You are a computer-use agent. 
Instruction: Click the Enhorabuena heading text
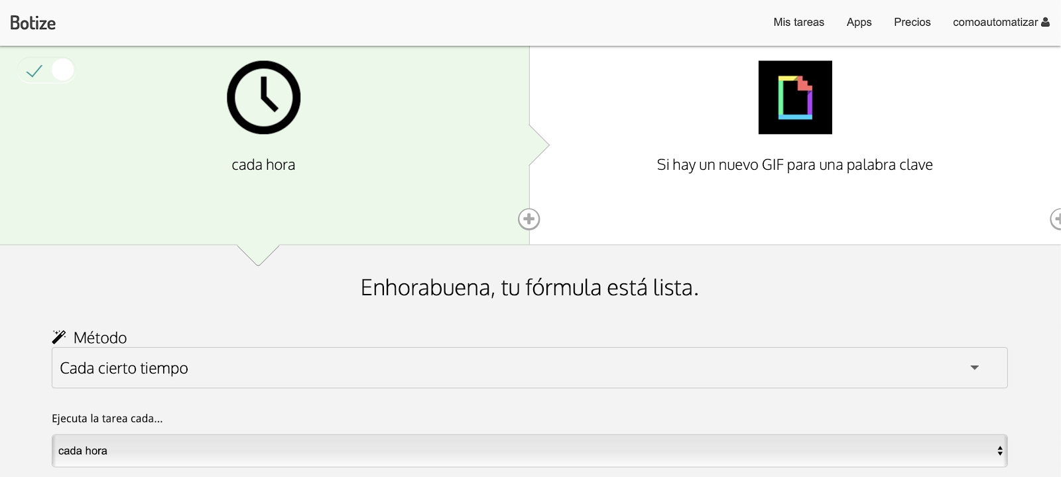coord(529,287)
